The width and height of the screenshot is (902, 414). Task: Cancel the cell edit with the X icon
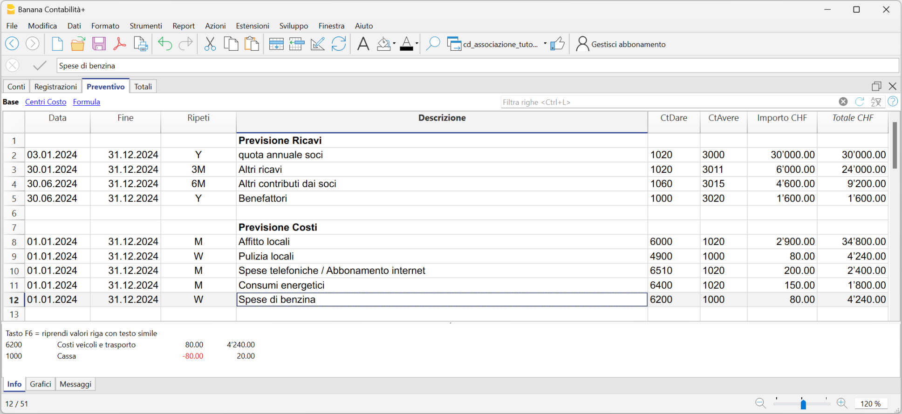(x=13, y=66)
